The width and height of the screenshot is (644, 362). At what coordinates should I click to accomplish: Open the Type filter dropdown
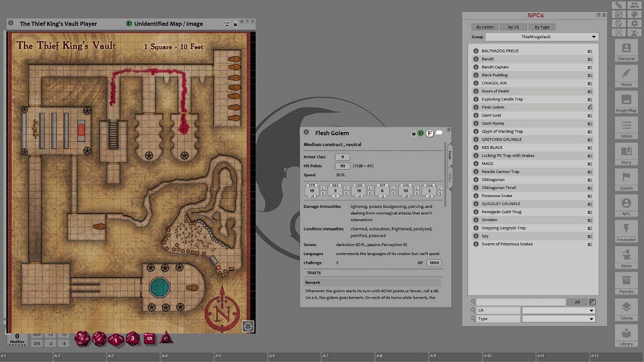(558, 318)
